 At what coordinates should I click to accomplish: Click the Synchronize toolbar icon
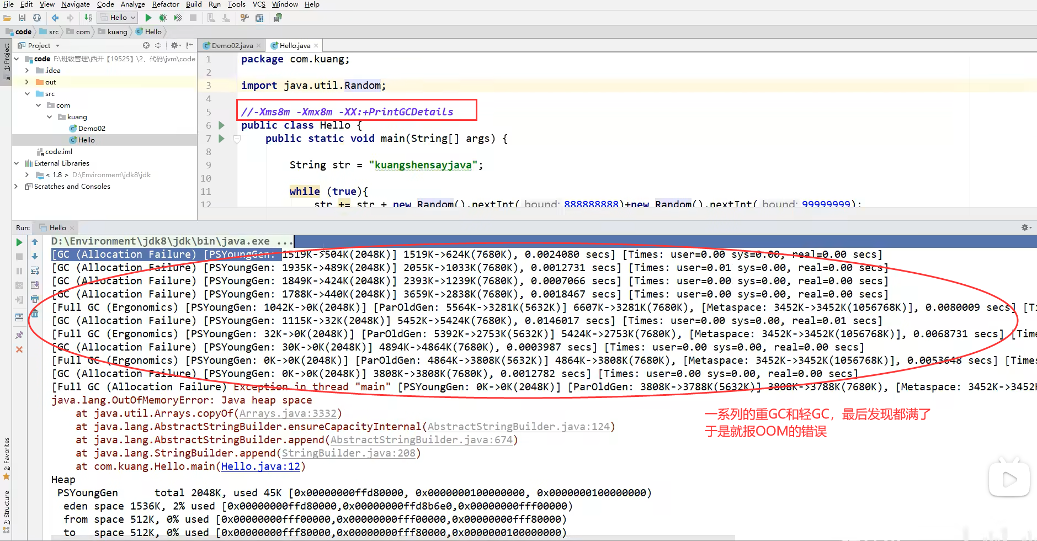coord(37,18)
